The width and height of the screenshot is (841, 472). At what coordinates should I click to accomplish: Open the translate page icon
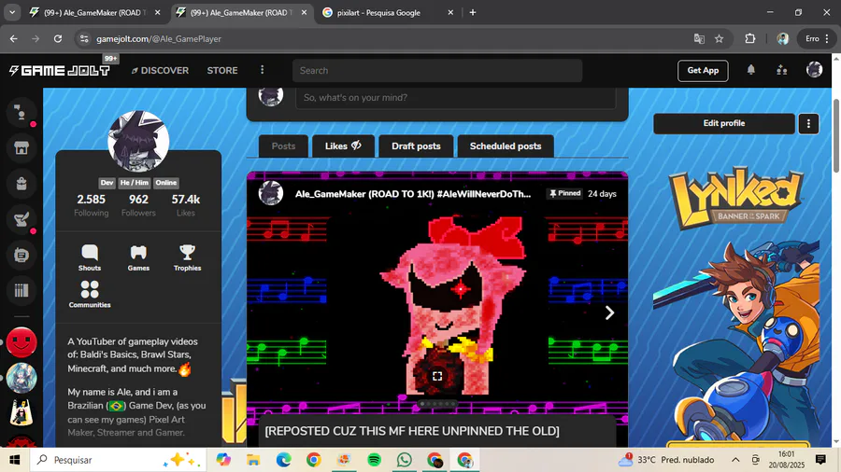(x=699, y=38)
